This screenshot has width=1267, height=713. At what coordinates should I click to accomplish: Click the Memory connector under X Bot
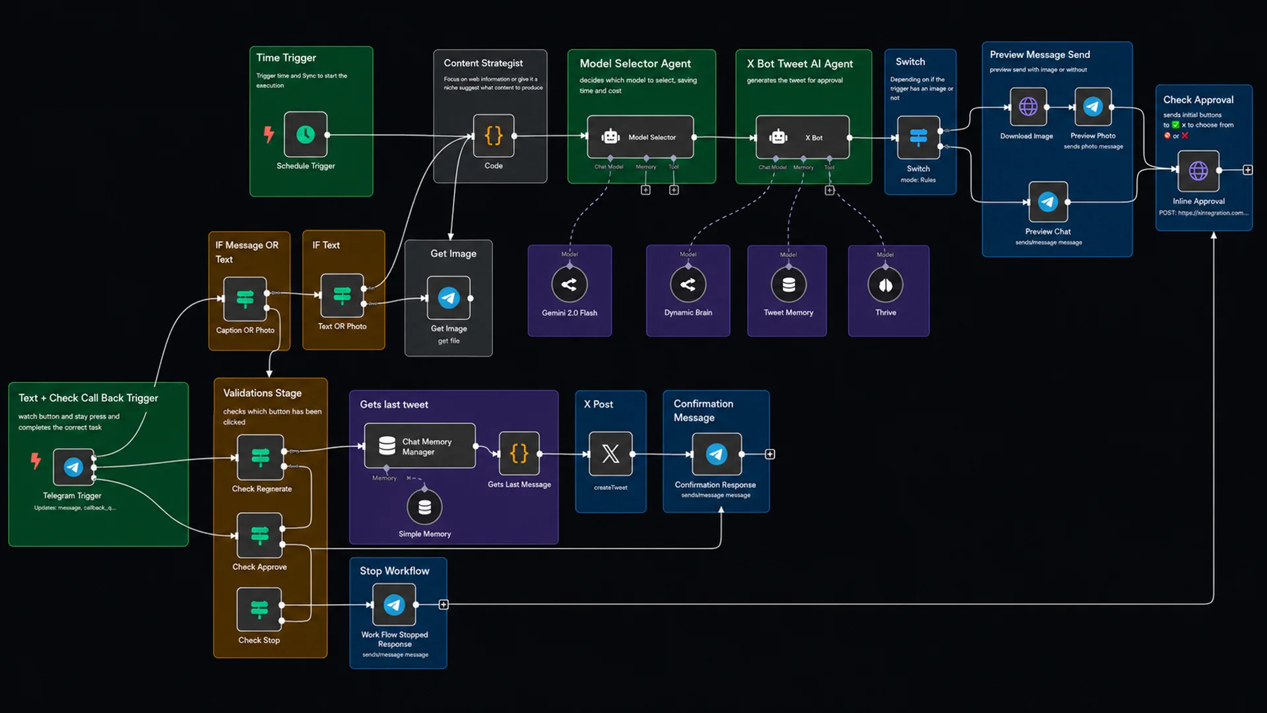pyautogui.click(x=803, y=159)
